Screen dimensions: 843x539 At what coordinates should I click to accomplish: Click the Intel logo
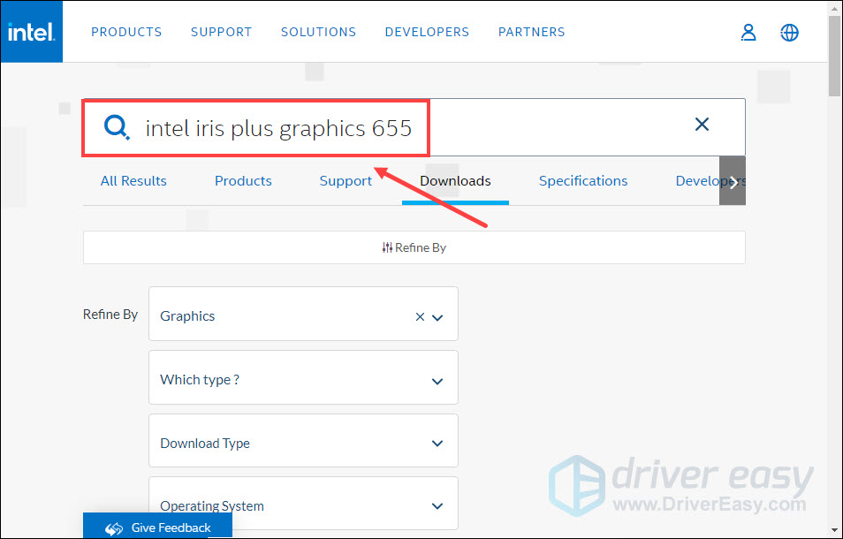pyautogui.click(x=31, y=31)
